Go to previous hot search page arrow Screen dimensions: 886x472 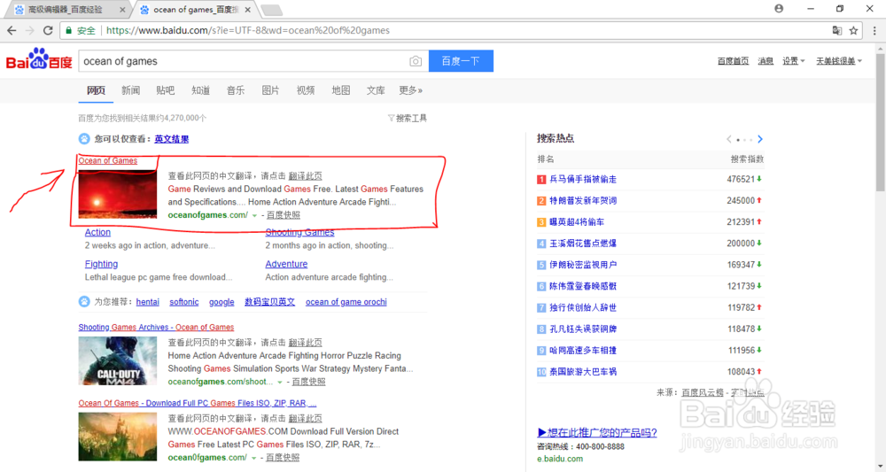pos(729,139)
